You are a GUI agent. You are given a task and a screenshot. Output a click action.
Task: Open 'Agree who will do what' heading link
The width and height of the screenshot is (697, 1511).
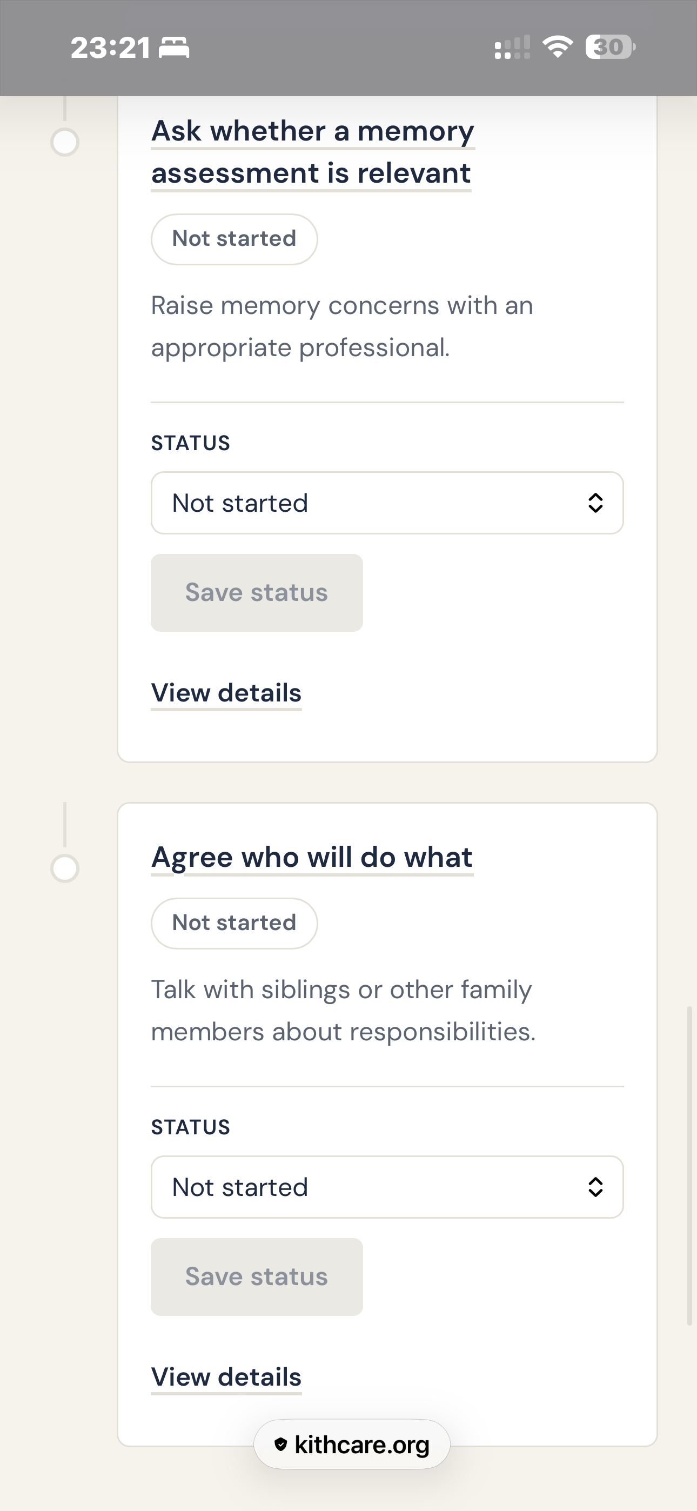click(312, 857)
